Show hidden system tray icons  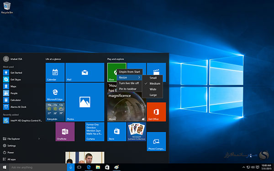243,167
